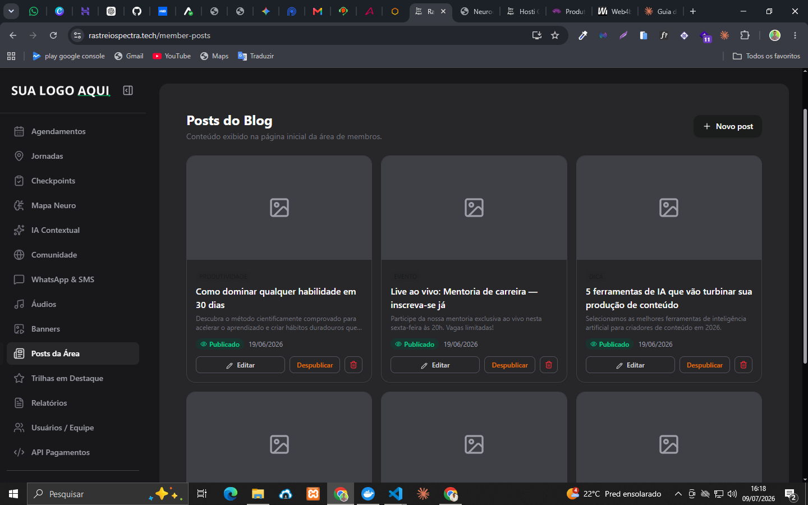Viewport: 808px width, 505px height.
Task: Open the Chrome profile avatar
Action: click(775, 35)
